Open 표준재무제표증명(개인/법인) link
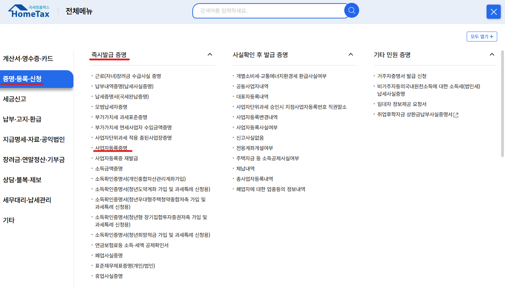505x289 pixels. tap(125, 266)
